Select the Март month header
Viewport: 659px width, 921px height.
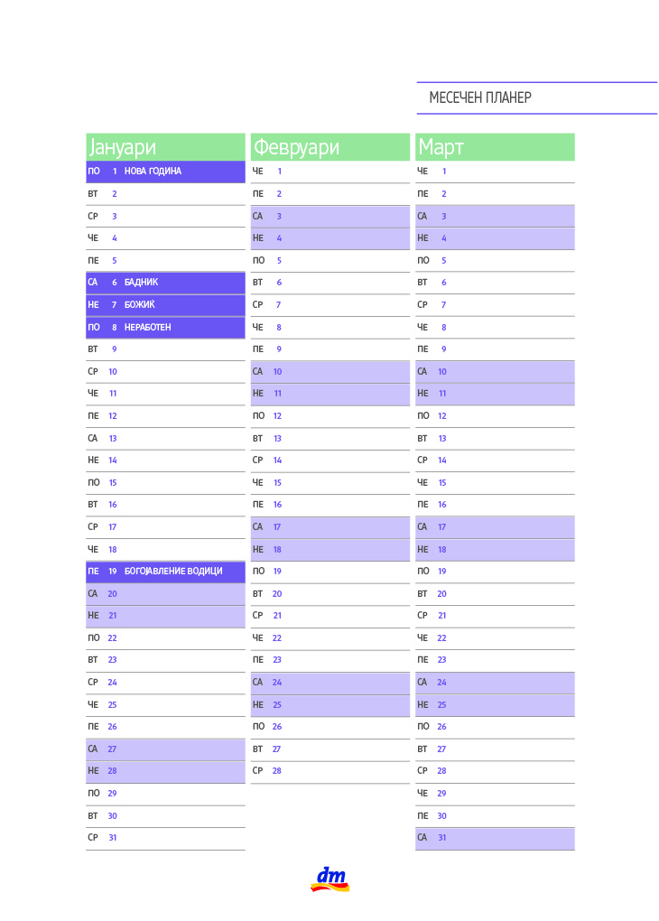pos(495,147)
